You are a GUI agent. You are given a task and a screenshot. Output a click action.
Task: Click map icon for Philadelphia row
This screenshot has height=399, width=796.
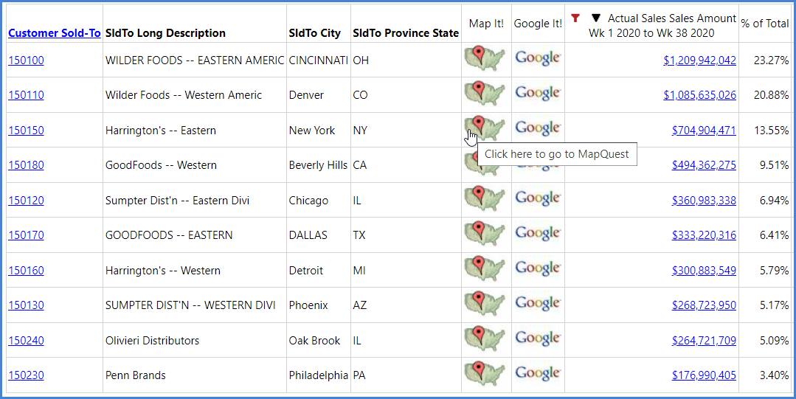485,374
